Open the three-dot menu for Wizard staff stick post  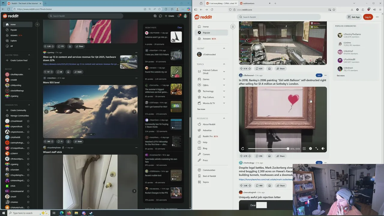pos(136,148)
